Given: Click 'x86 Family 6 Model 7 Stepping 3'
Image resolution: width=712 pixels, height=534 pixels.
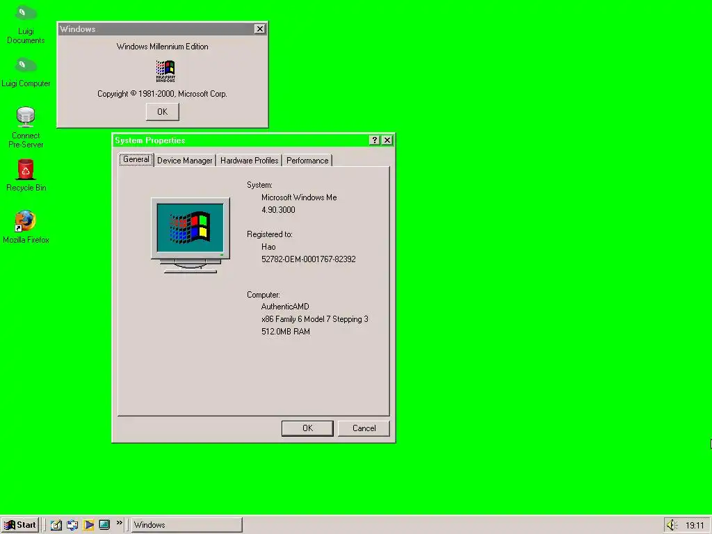Looking at the screenshot, I should click(315, 319).
